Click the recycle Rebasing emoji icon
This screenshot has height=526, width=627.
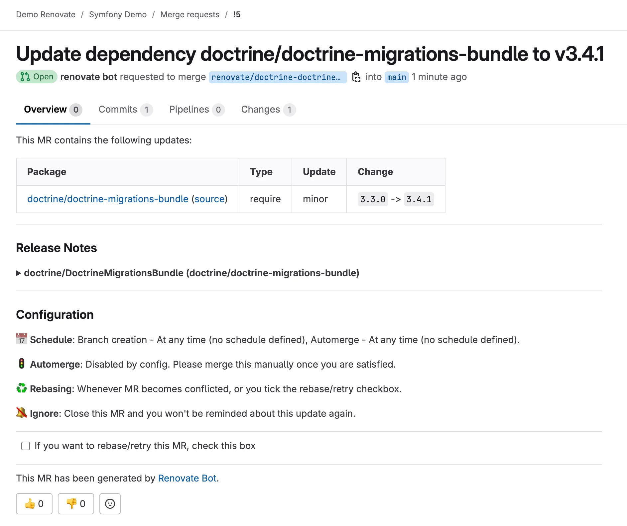[x=22, y=389]
